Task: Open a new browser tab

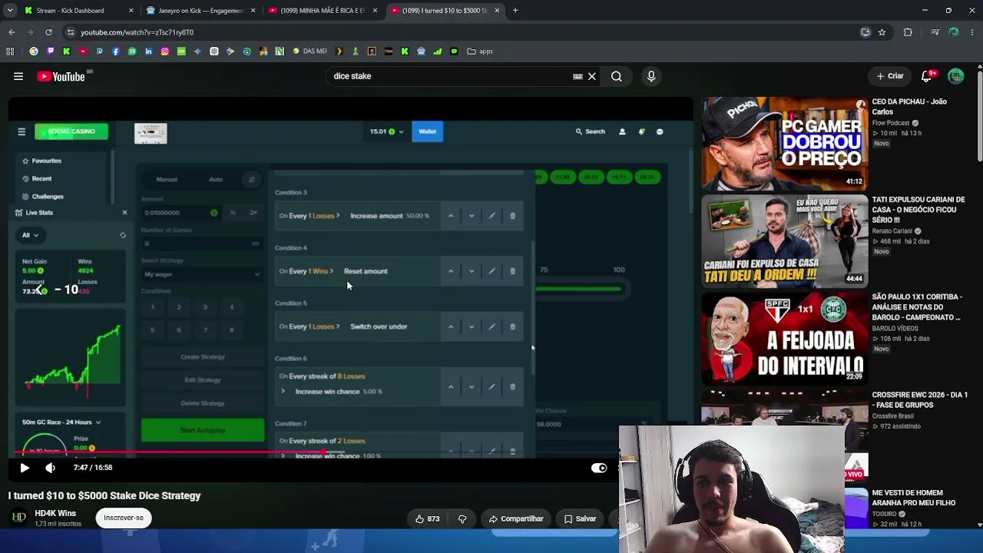Action: click(x=515, y=11)
